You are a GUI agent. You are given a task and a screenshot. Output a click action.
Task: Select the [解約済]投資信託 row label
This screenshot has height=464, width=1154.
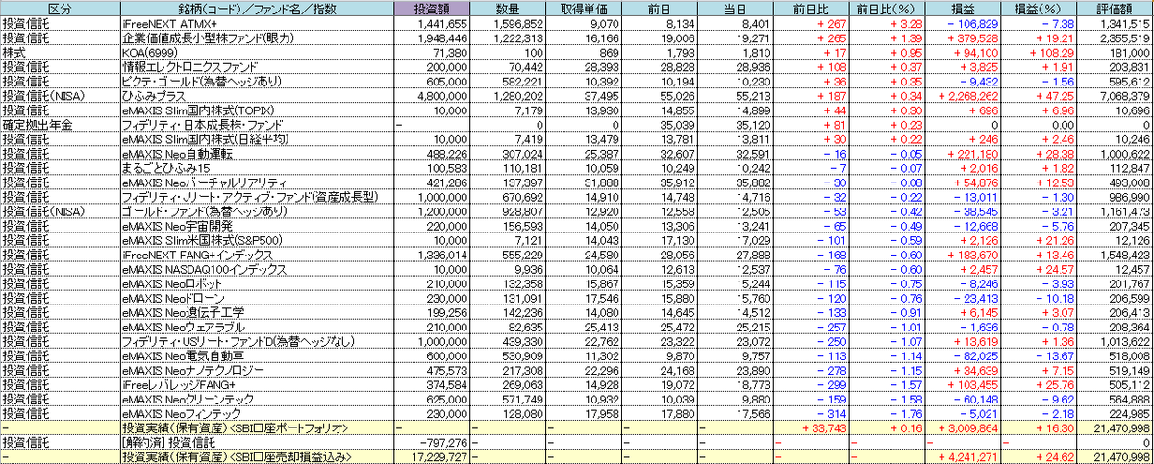(x=256, y=441)
